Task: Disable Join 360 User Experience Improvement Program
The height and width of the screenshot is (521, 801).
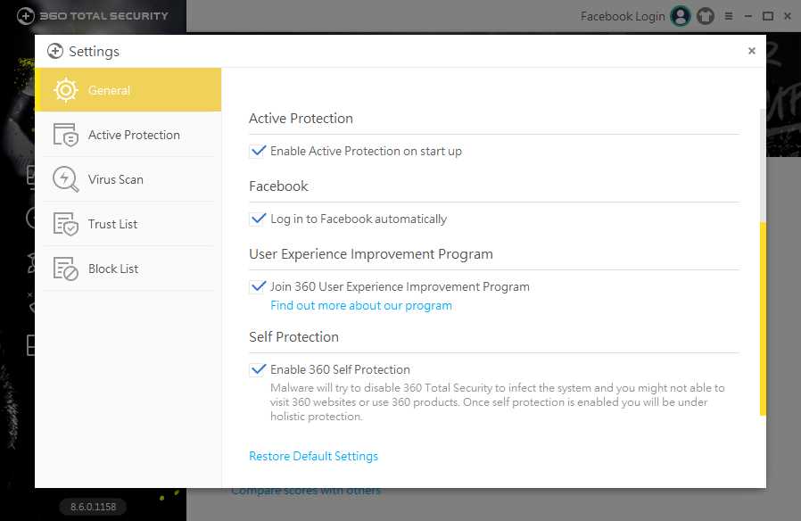Action: pos(258,287)
